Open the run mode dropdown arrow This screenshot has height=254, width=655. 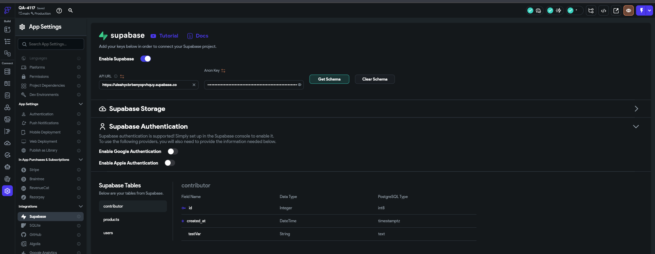click(x=650, y=11)
